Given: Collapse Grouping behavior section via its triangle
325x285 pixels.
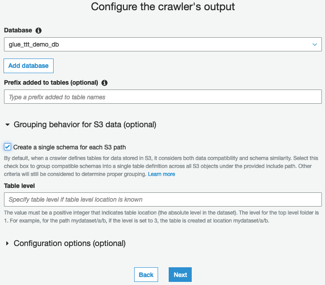Looking at the screenshot, I should click(8, 125).
